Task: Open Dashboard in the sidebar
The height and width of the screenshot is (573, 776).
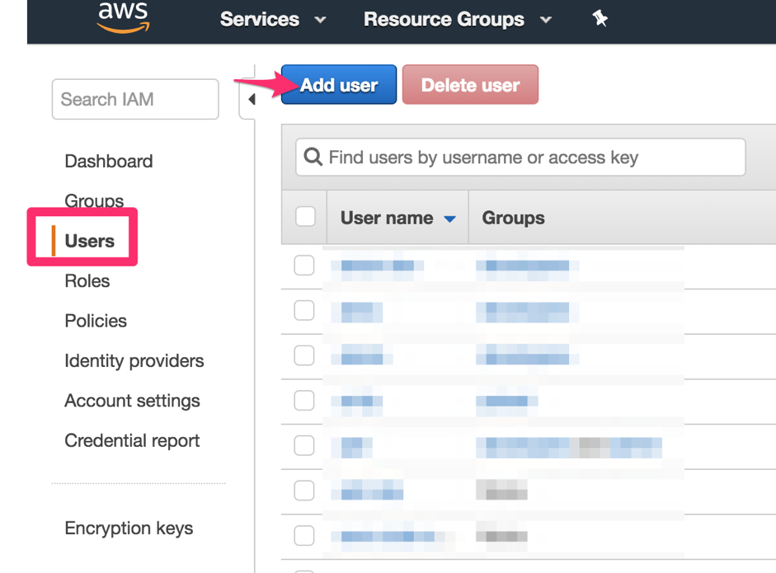Action: (x=108, y=161)
